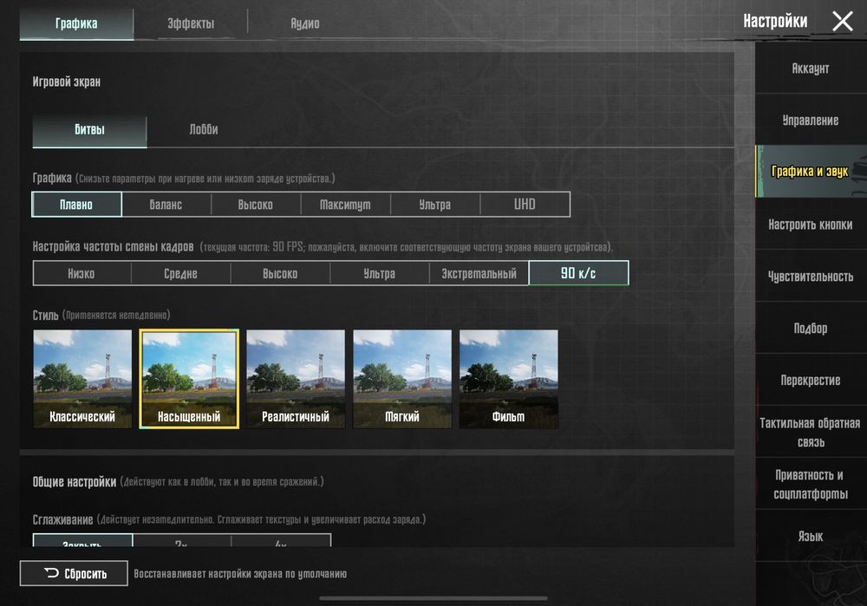
Task: Set frame rate to Средне
Action: coord(181,273)
